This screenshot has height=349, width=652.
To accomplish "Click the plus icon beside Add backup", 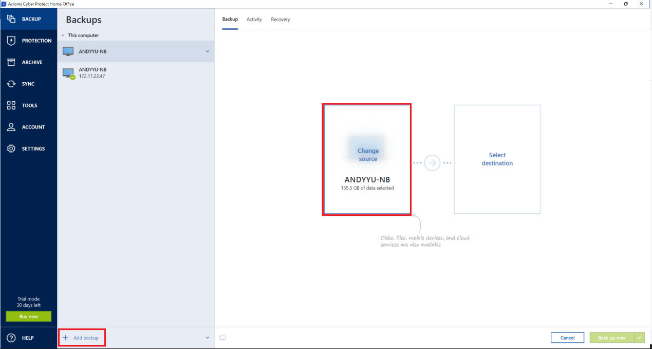I will [65, 338].
